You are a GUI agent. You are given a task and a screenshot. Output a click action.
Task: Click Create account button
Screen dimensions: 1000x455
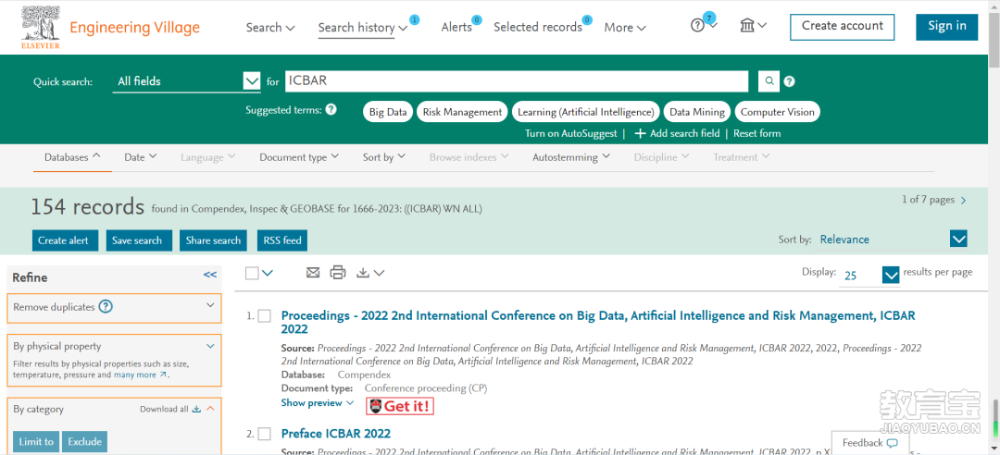842,27
